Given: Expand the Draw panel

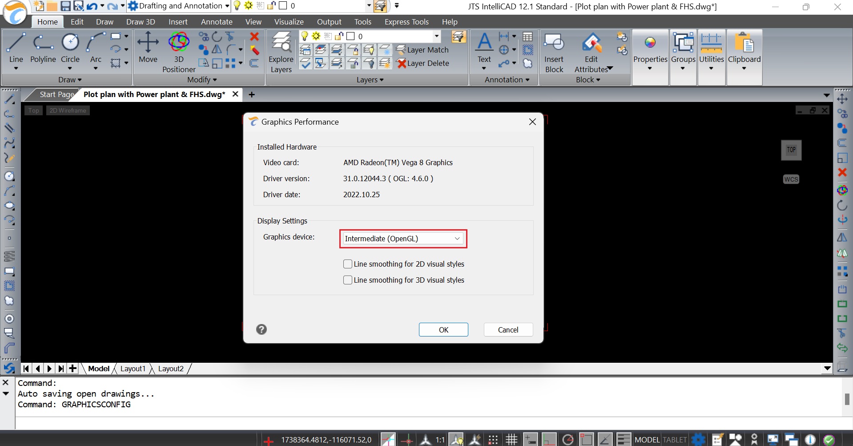Looking at the screenshot, I should pos(70,80).
